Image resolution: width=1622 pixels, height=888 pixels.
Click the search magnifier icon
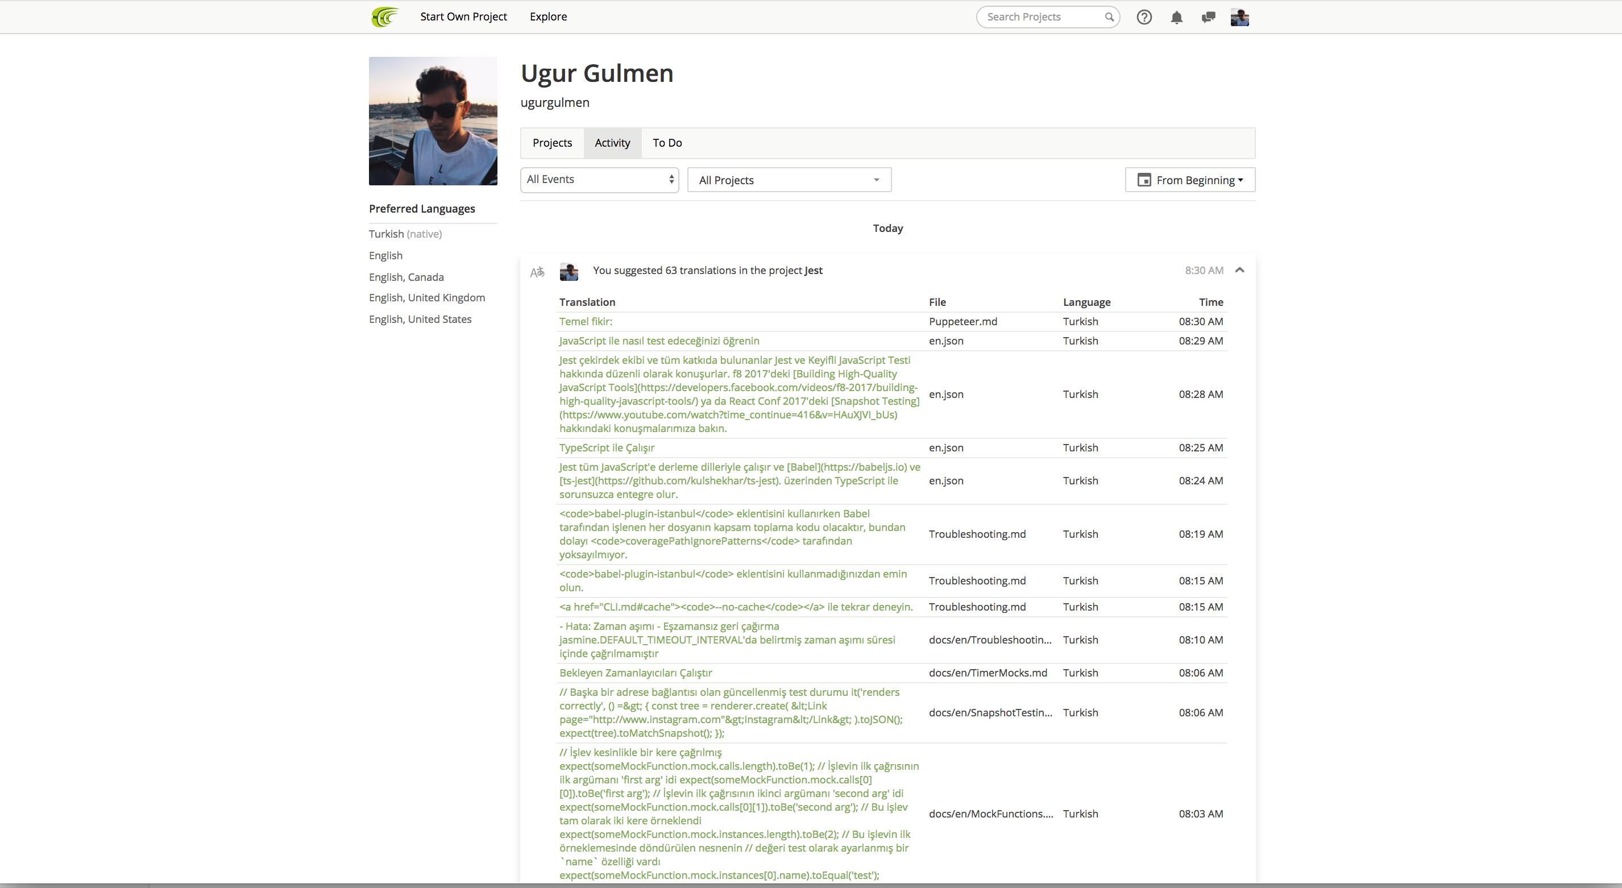[1109, 17]
